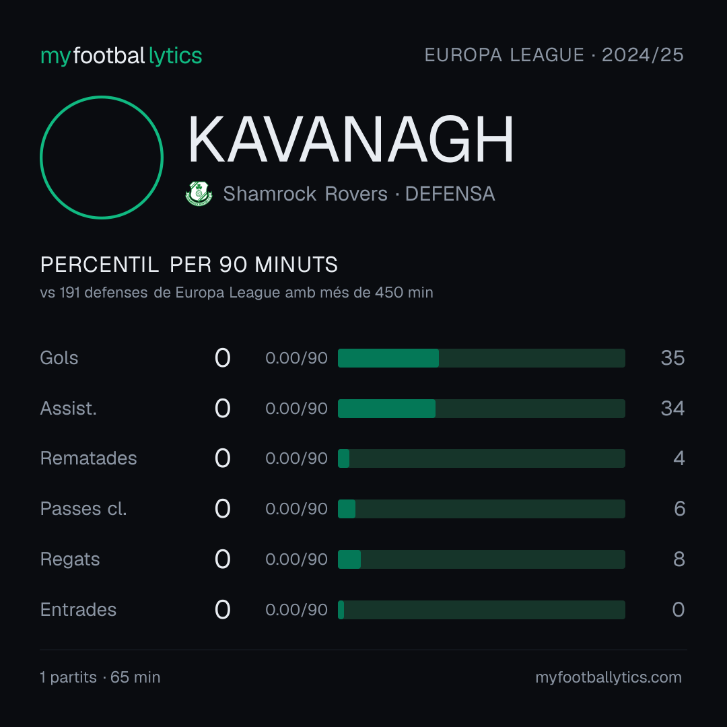Select the Regats percentile bar

481,559
